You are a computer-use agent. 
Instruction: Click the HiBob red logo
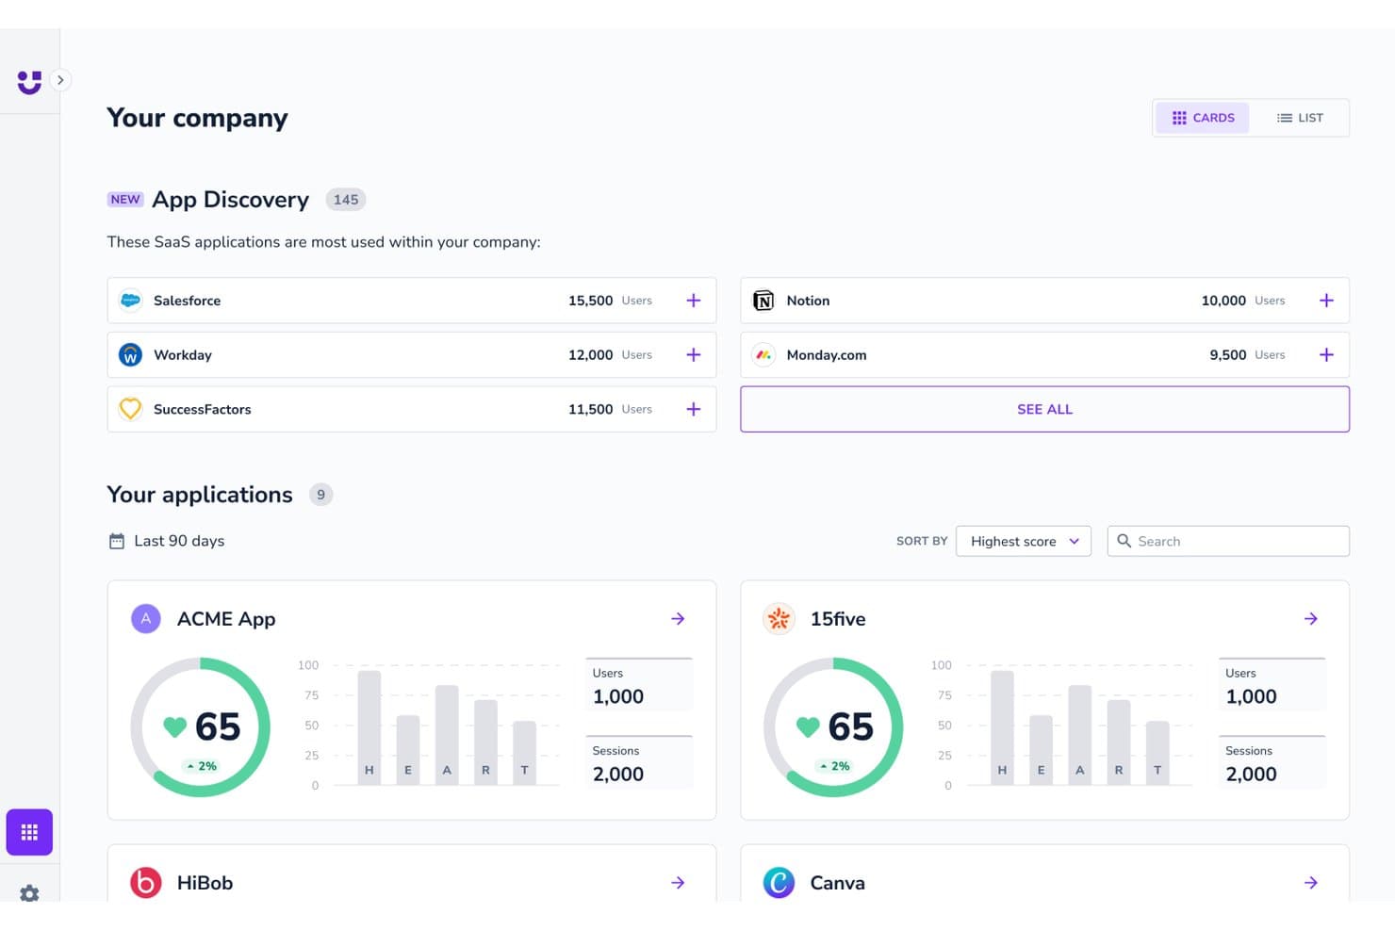146,883
